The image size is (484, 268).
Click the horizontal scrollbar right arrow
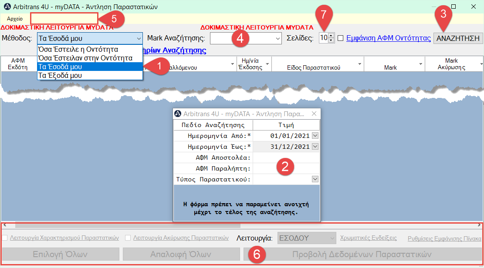point(479,225)
